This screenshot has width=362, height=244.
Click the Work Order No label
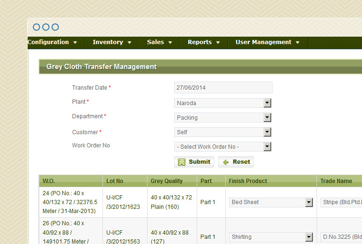tap(91, 145)
